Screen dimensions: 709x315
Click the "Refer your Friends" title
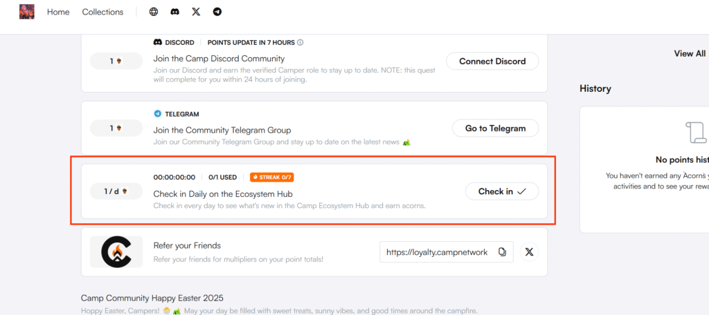(187, 246)
